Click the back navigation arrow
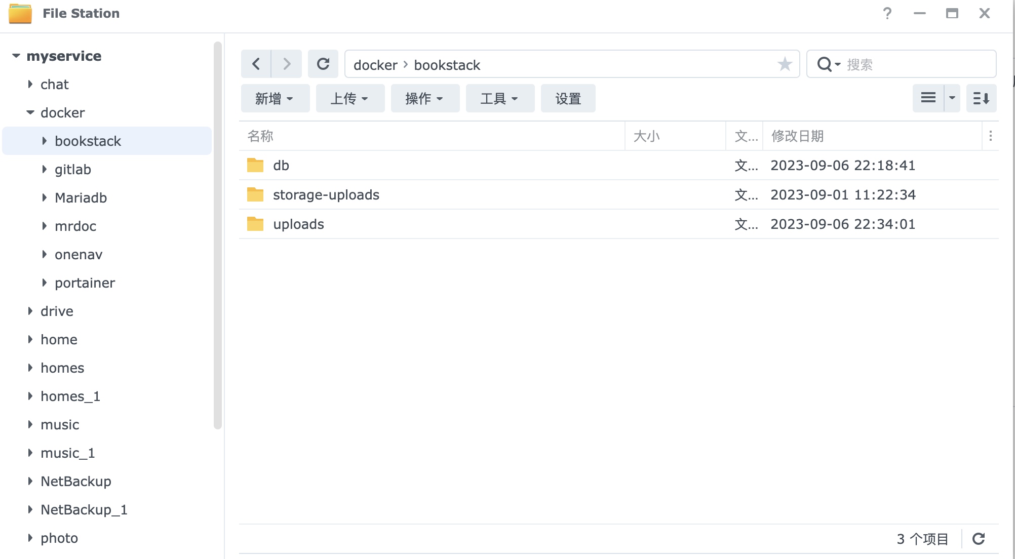 point(256,64)
